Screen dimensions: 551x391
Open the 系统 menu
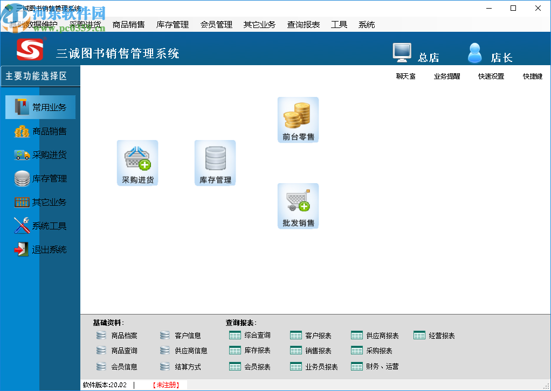click(x=366, y=24)
